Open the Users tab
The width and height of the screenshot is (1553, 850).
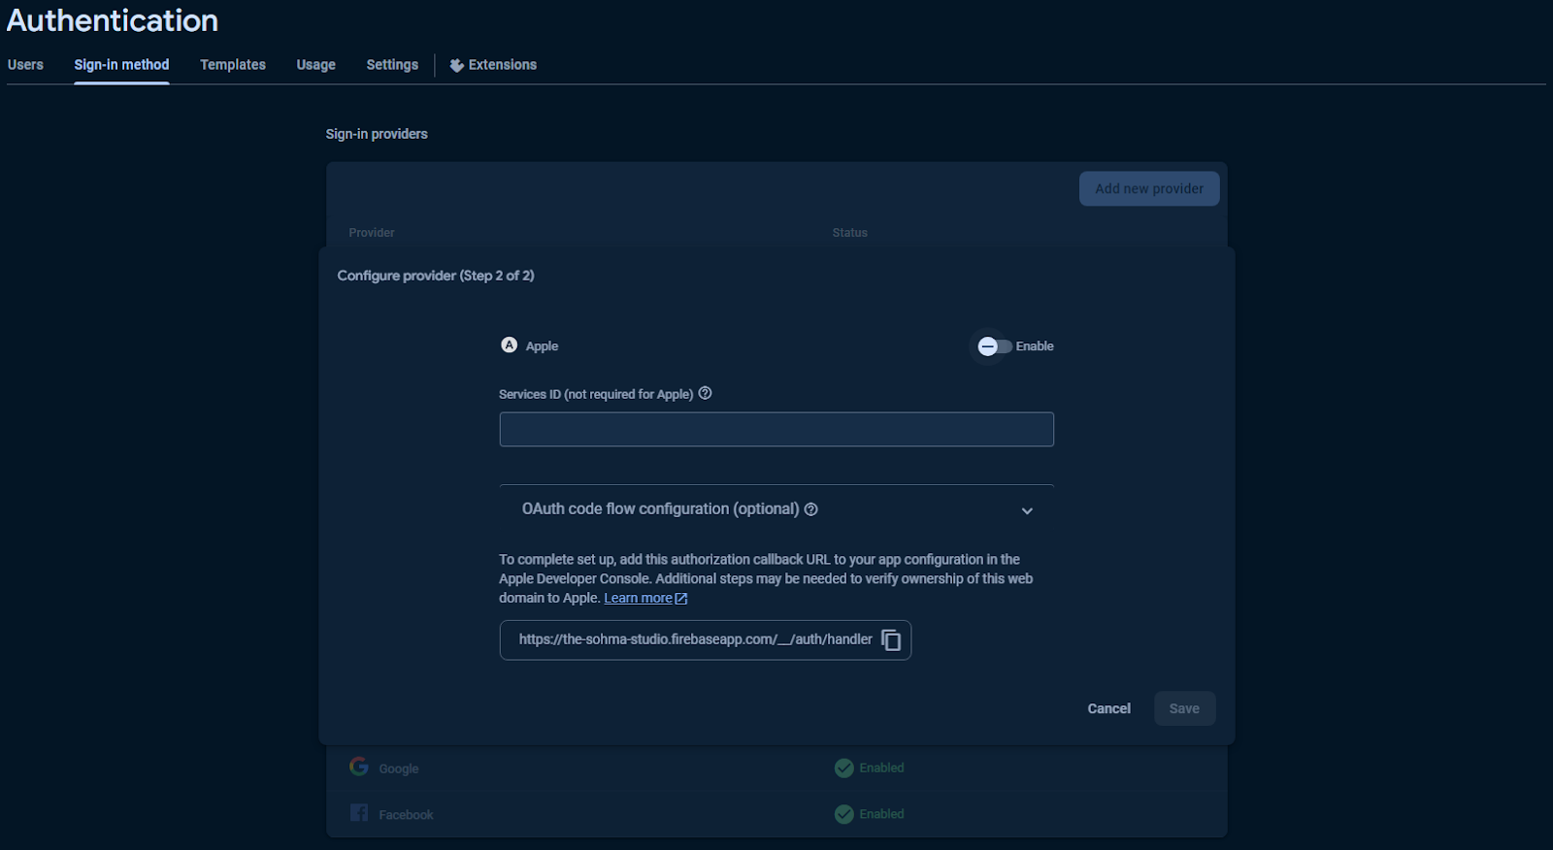point(25,65)
